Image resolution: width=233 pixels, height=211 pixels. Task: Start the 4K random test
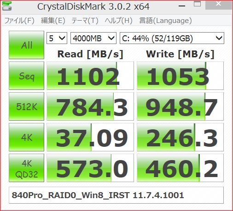(27, 137)
